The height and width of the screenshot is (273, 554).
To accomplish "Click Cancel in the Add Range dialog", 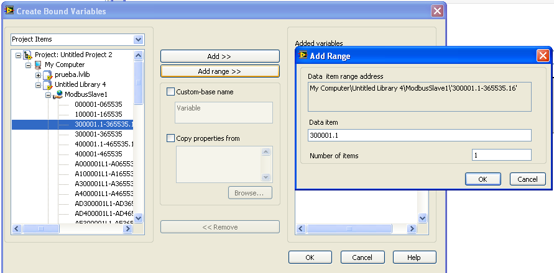I will tap(527, 179).
